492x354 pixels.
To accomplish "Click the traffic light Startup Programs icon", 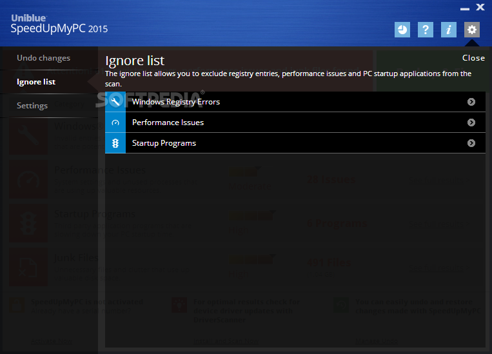I will pos(115,143).
